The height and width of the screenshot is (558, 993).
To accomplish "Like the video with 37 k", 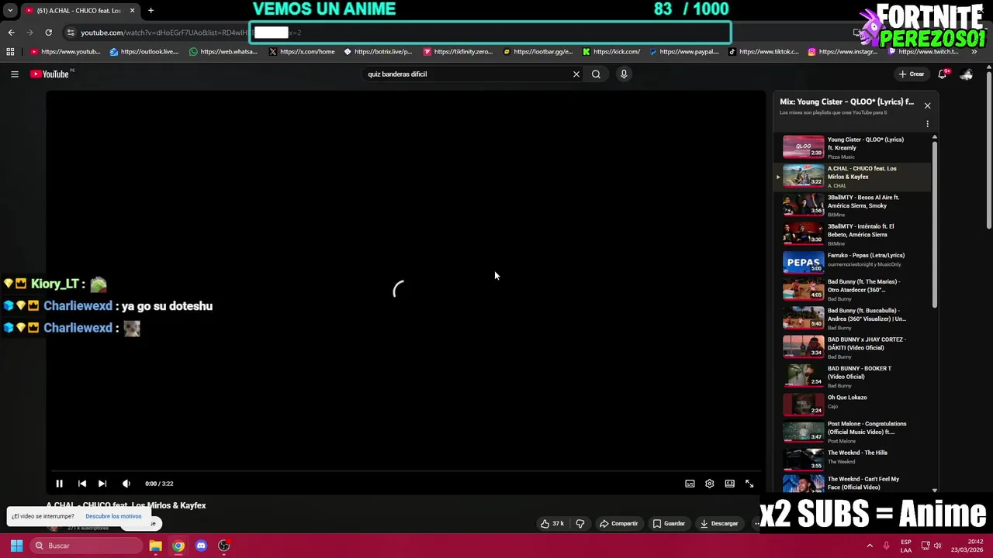I will click(x=552, y=524).
